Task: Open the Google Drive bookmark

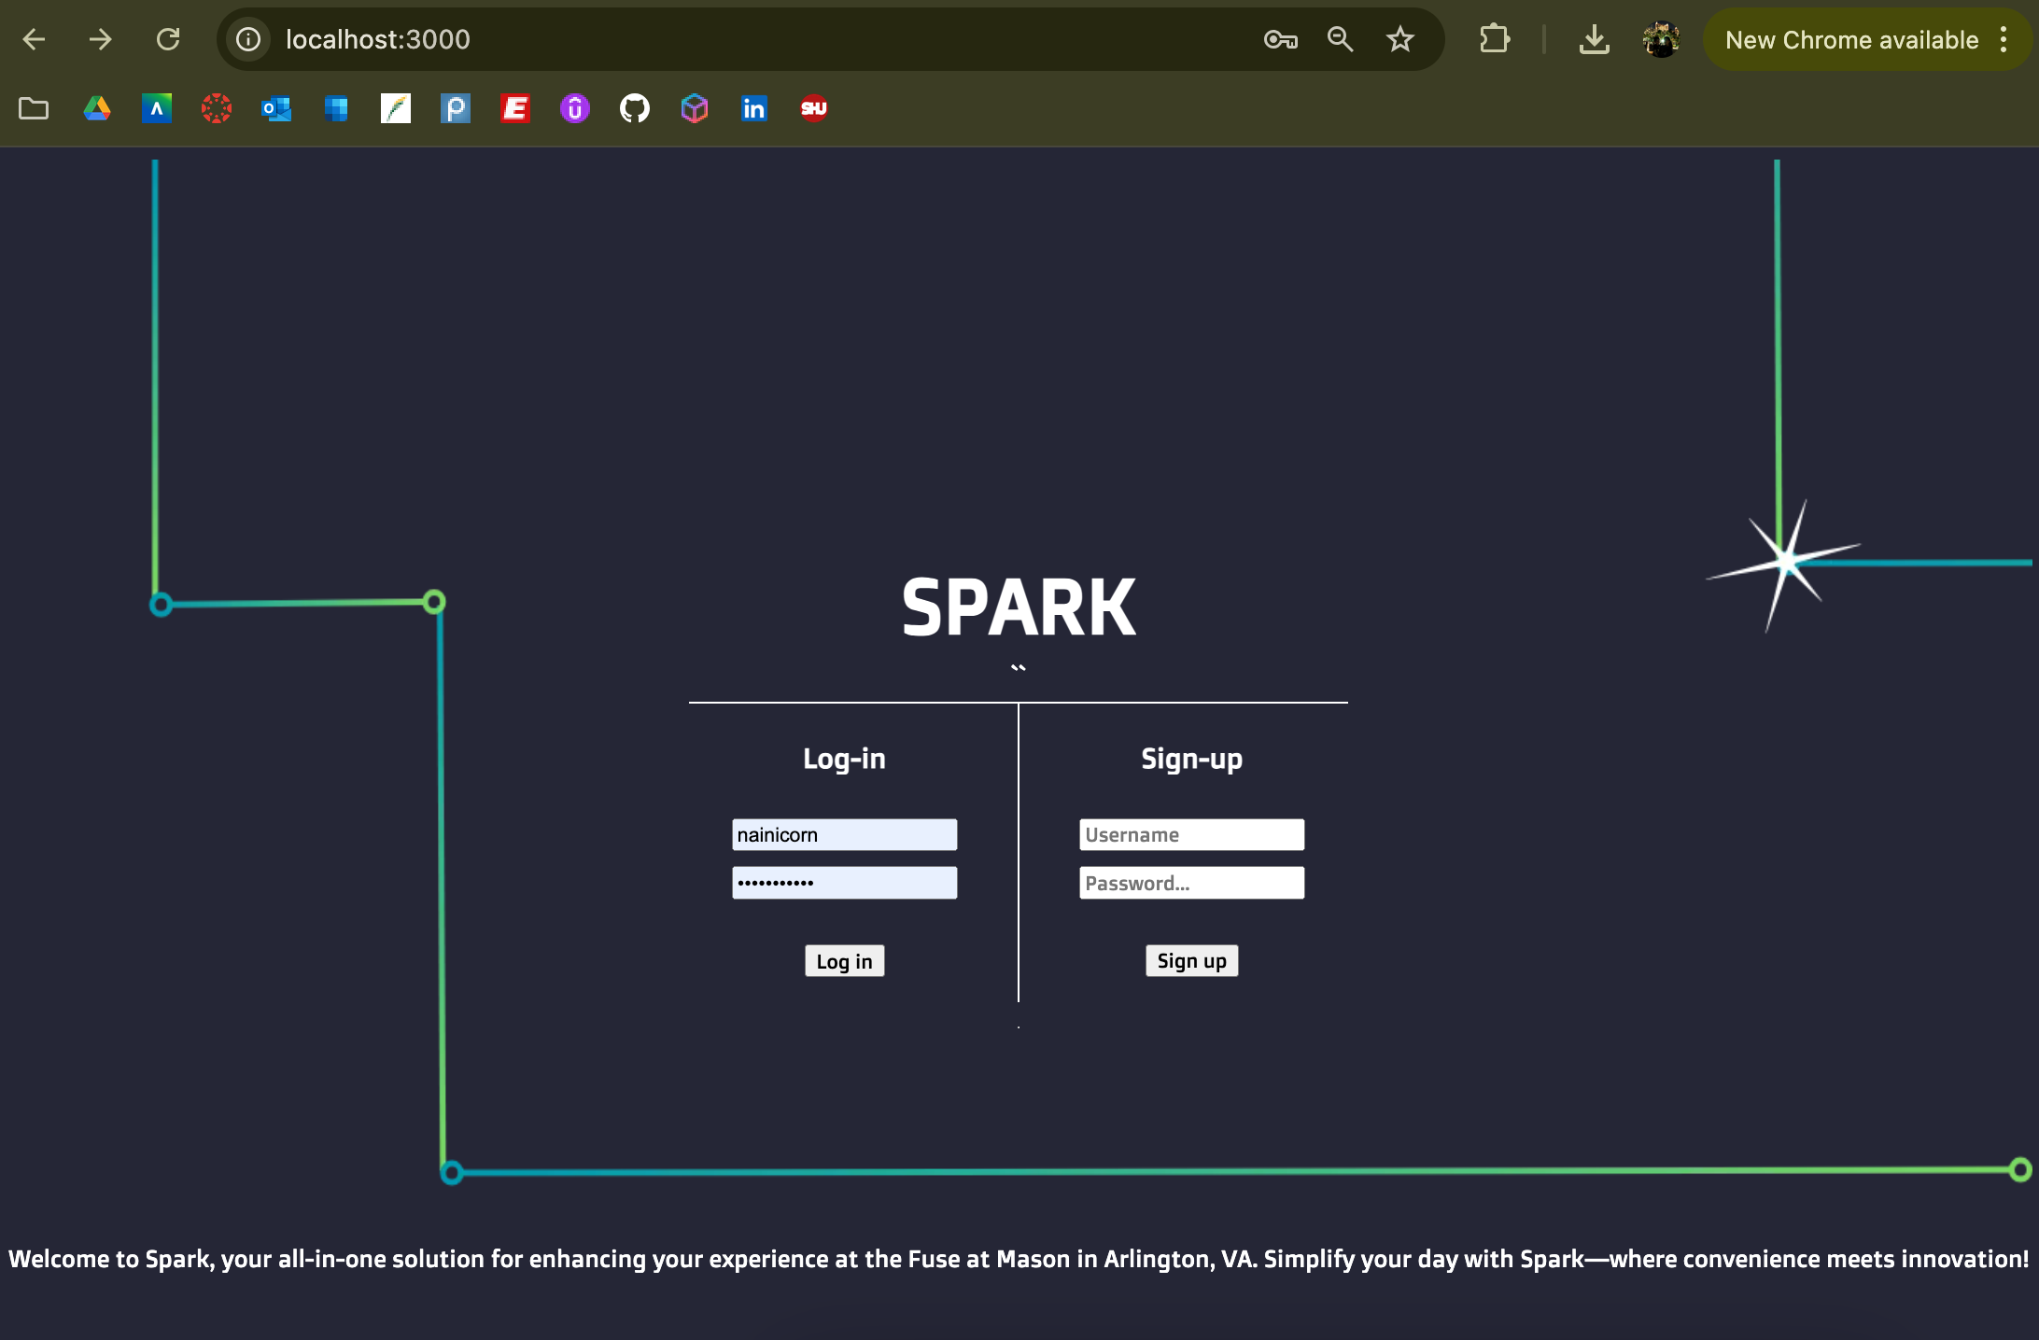Action: click(97, 109)
